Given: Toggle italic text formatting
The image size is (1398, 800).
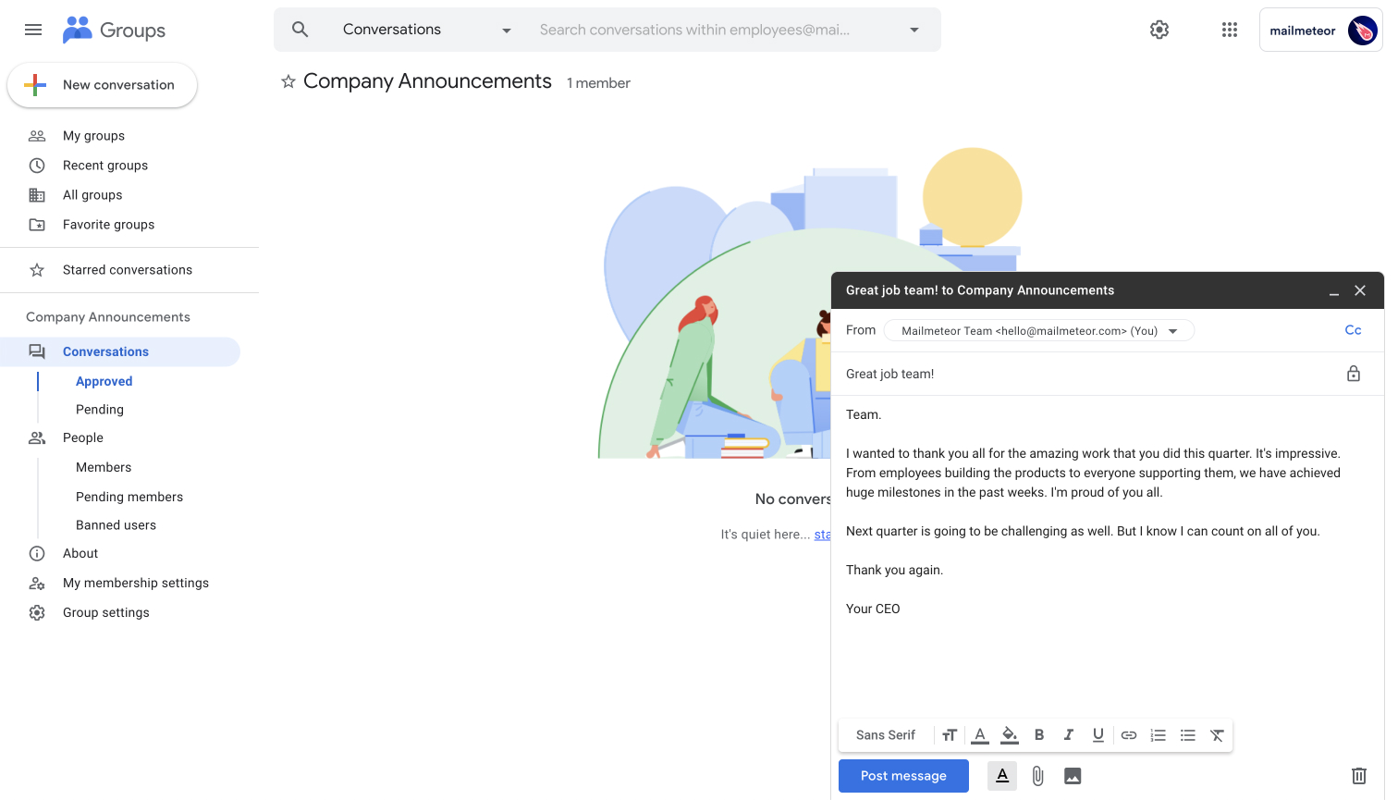Looking at the screenshot, I should (1068, 734).
